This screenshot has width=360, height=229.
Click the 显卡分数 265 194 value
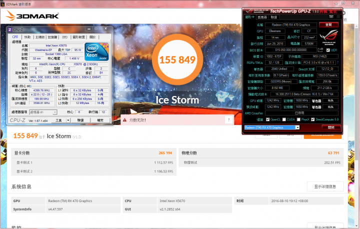click(x=165, y=153)
